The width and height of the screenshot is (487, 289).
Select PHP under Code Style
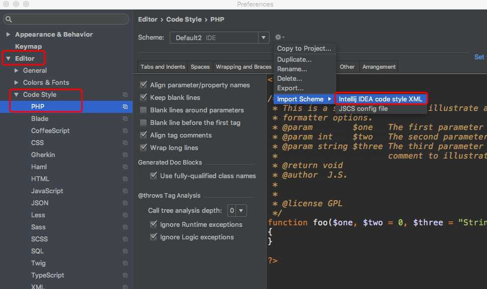point(66,106)
